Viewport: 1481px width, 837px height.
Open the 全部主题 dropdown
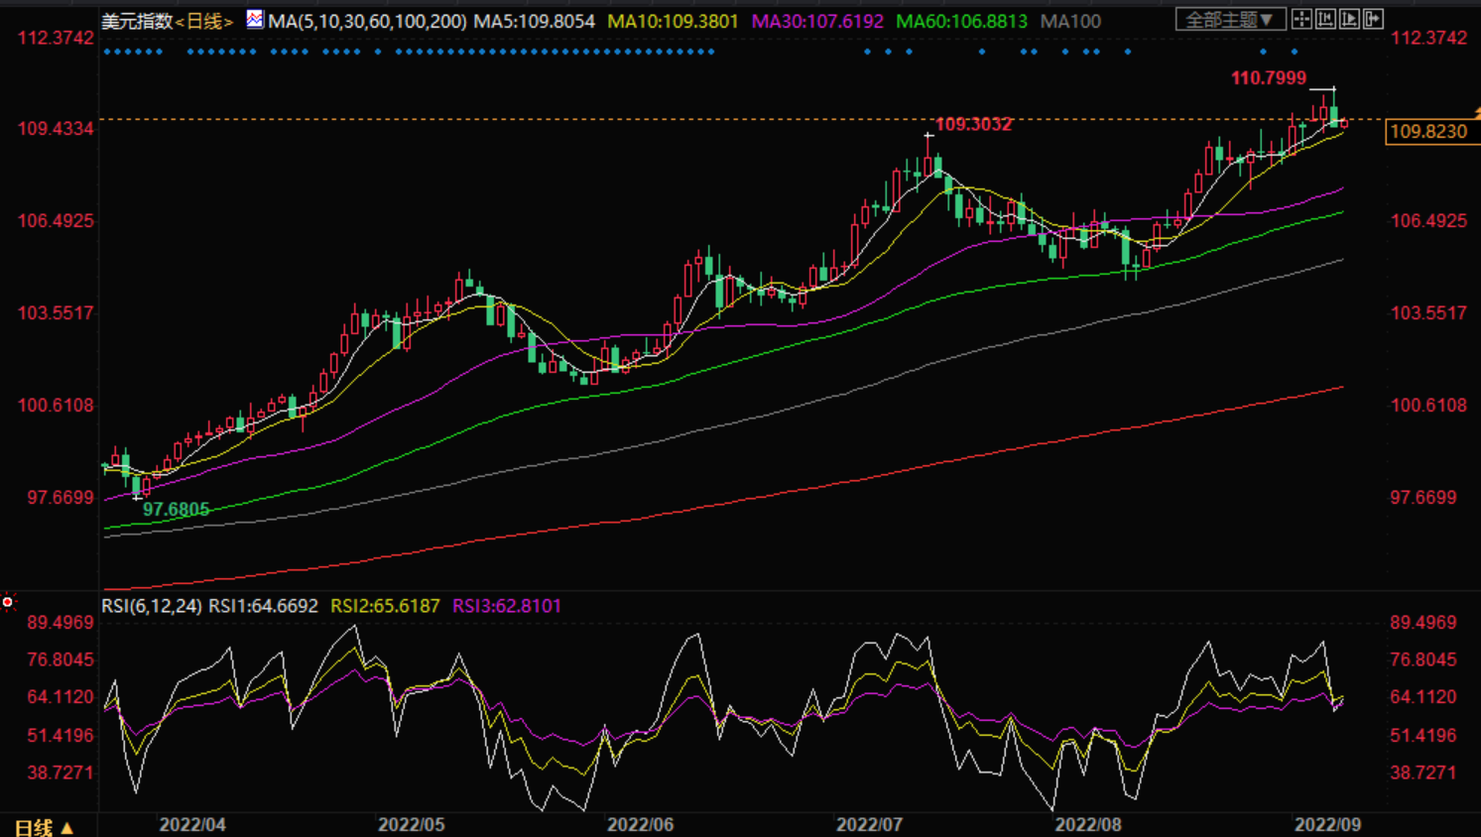1230,19
